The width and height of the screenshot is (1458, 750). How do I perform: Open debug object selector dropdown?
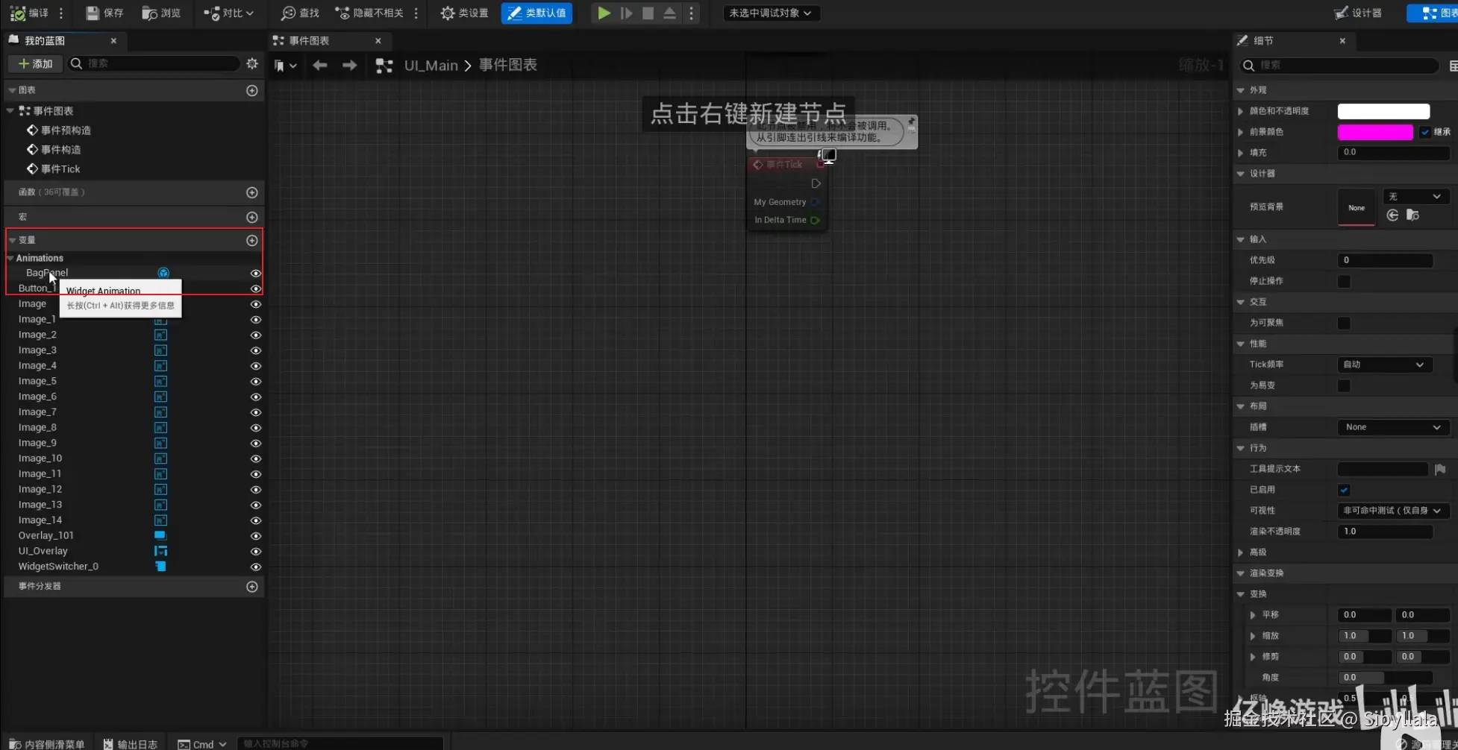pos(771,13)
